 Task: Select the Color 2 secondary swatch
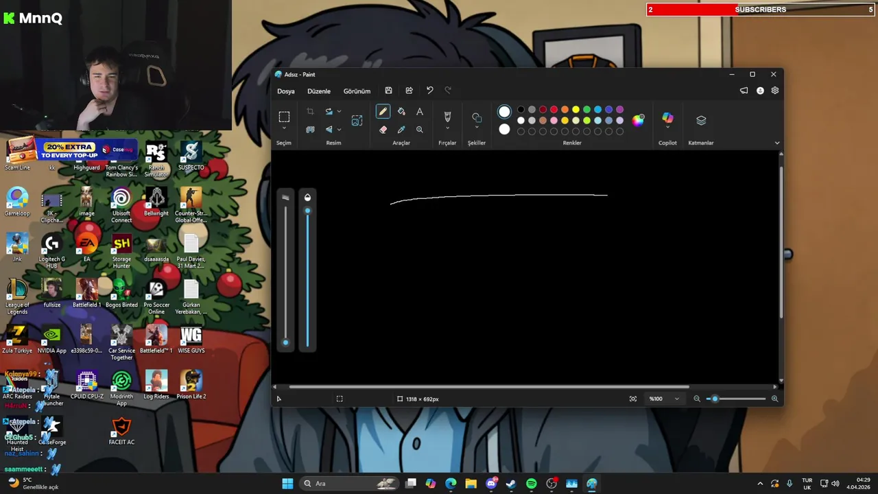(x=504, y=129)
